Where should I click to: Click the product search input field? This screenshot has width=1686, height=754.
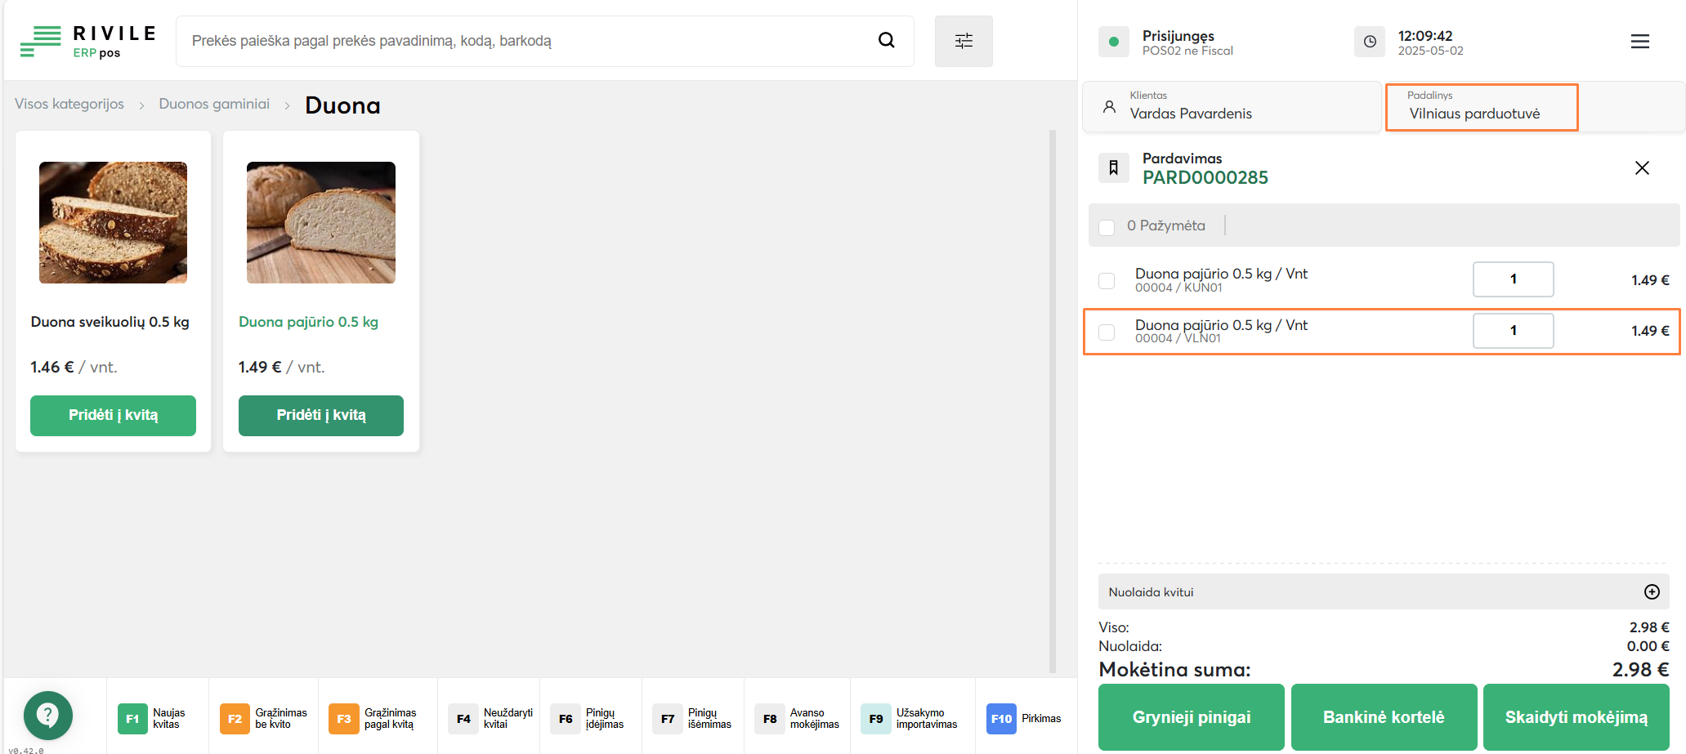[x=523, y=41]
